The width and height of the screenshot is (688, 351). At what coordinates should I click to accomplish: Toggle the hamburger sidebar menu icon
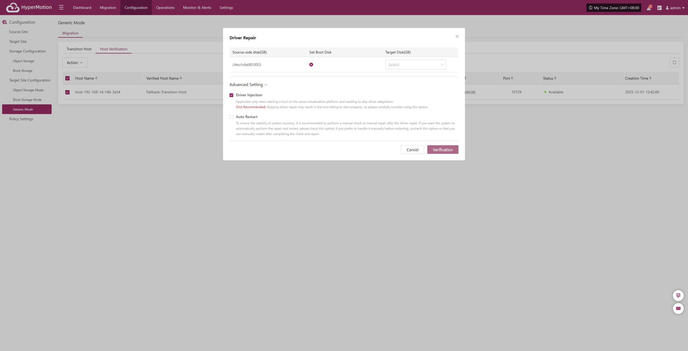[61, 8]
